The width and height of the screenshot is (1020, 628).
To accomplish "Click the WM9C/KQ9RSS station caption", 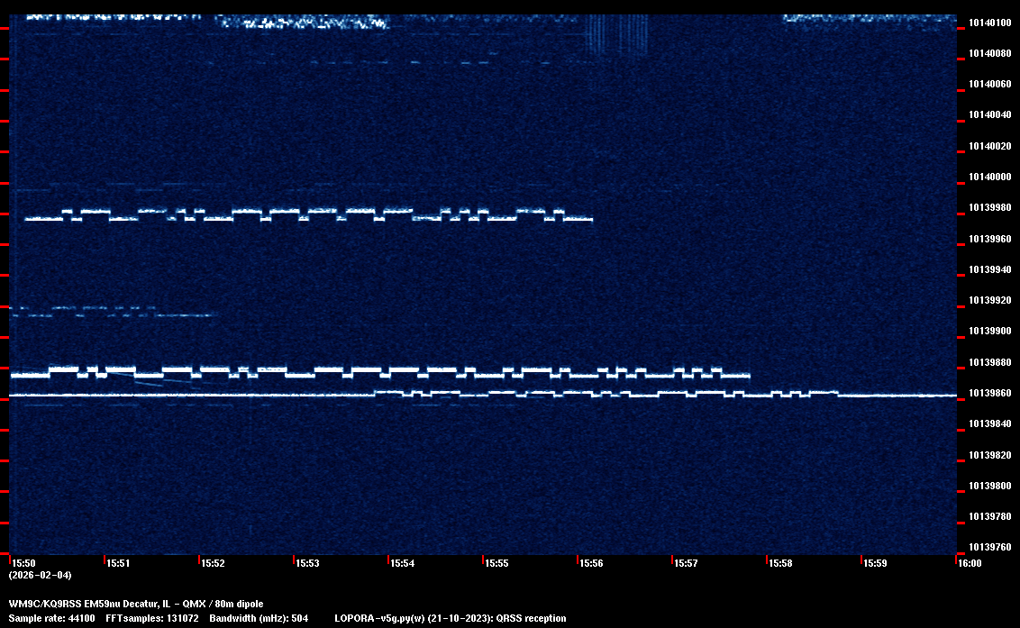I will click(x=136, y=603).
